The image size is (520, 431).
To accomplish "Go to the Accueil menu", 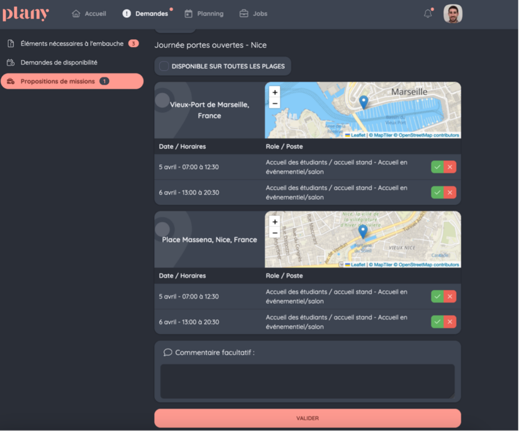I will click(x=89, y=14).
